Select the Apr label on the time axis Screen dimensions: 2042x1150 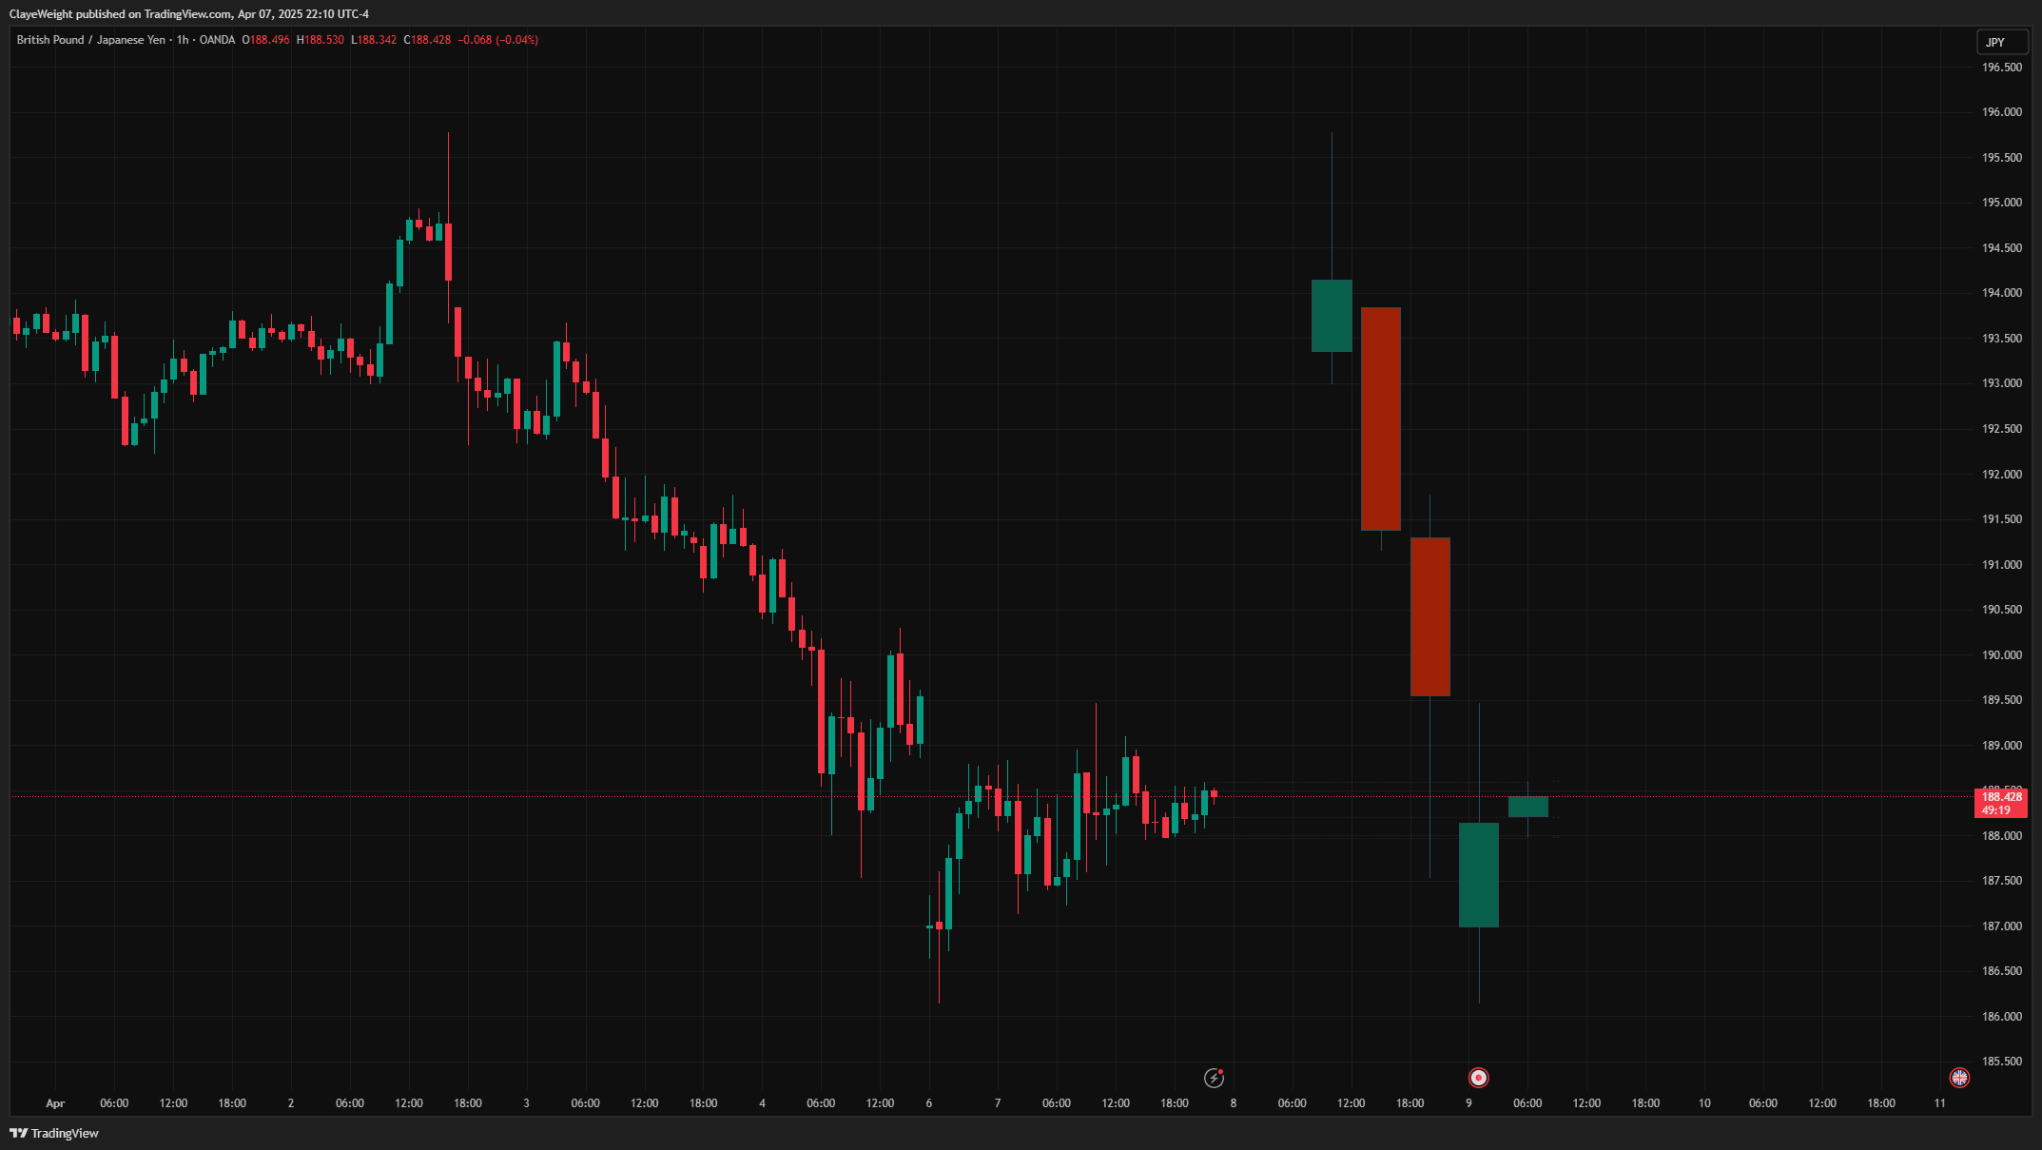(x=55, y=1103)
